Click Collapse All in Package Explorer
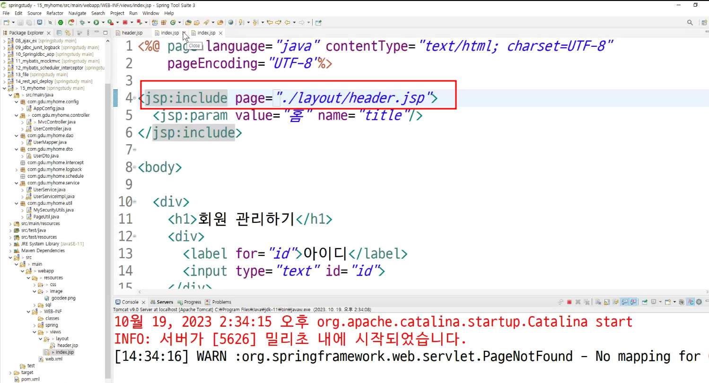 tap(59, 33)
